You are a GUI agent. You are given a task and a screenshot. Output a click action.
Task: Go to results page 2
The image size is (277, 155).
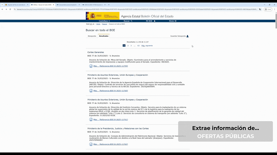point(128,46)
